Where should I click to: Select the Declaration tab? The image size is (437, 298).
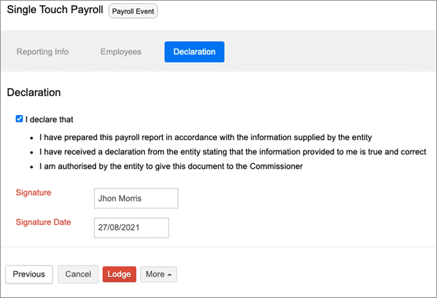pyautogui.click(x=194, y=52)
